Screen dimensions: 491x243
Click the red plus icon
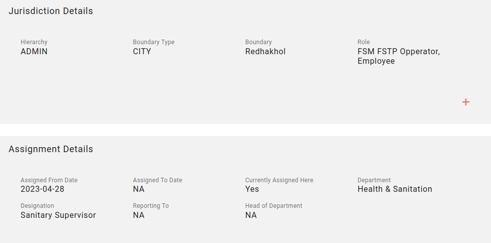tap(466, 102)
